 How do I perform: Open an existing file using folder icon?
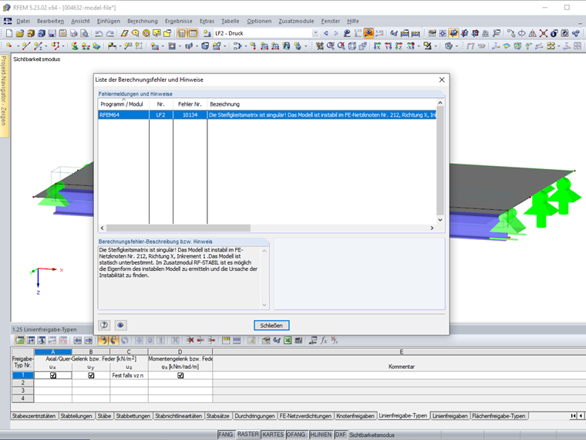click(20, 33)
